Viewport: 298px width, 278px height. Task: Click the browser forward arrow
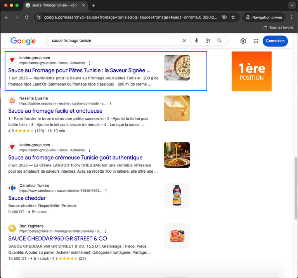pyautogui.click(x=17, y=17)
